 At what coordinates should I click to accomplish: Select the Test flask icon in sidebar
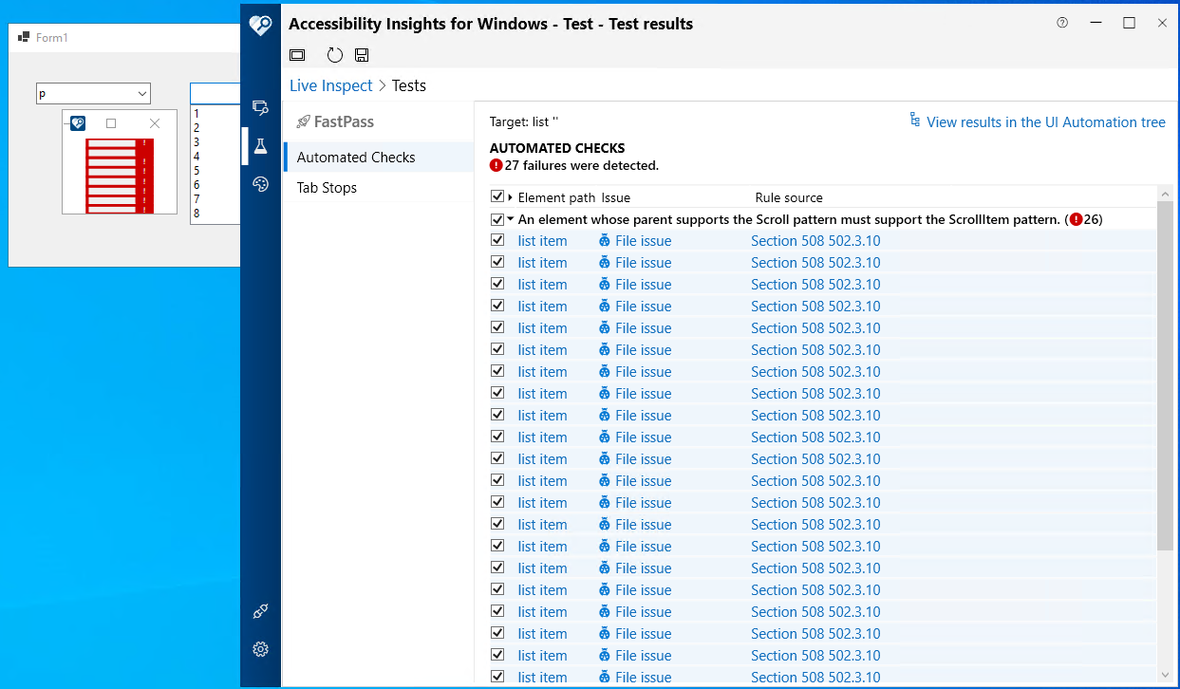pyautogui.click(x=260, y=146)
